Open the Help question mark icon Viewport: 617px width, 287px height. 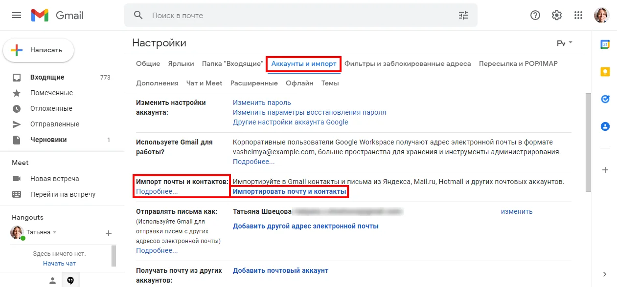coord(535,15)
